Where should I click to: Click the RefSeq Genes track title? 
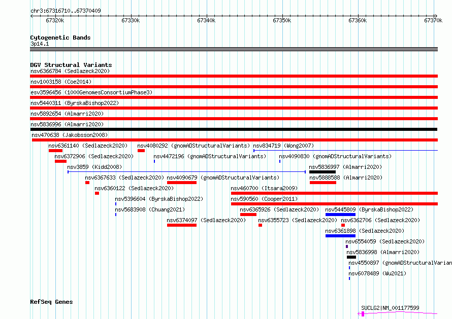51,302
